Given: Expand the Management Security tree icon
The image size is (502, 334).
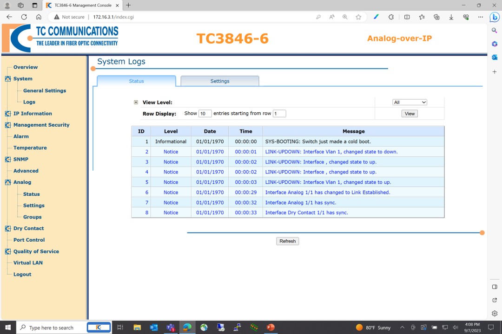Looking at the screenshot, I should (x=8, y=125).
